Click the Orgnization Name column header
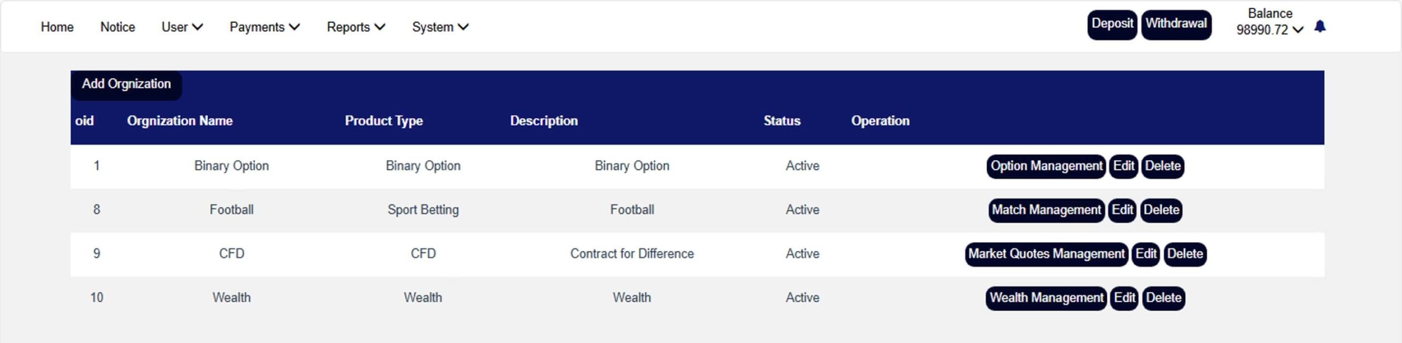 point(180,121)
